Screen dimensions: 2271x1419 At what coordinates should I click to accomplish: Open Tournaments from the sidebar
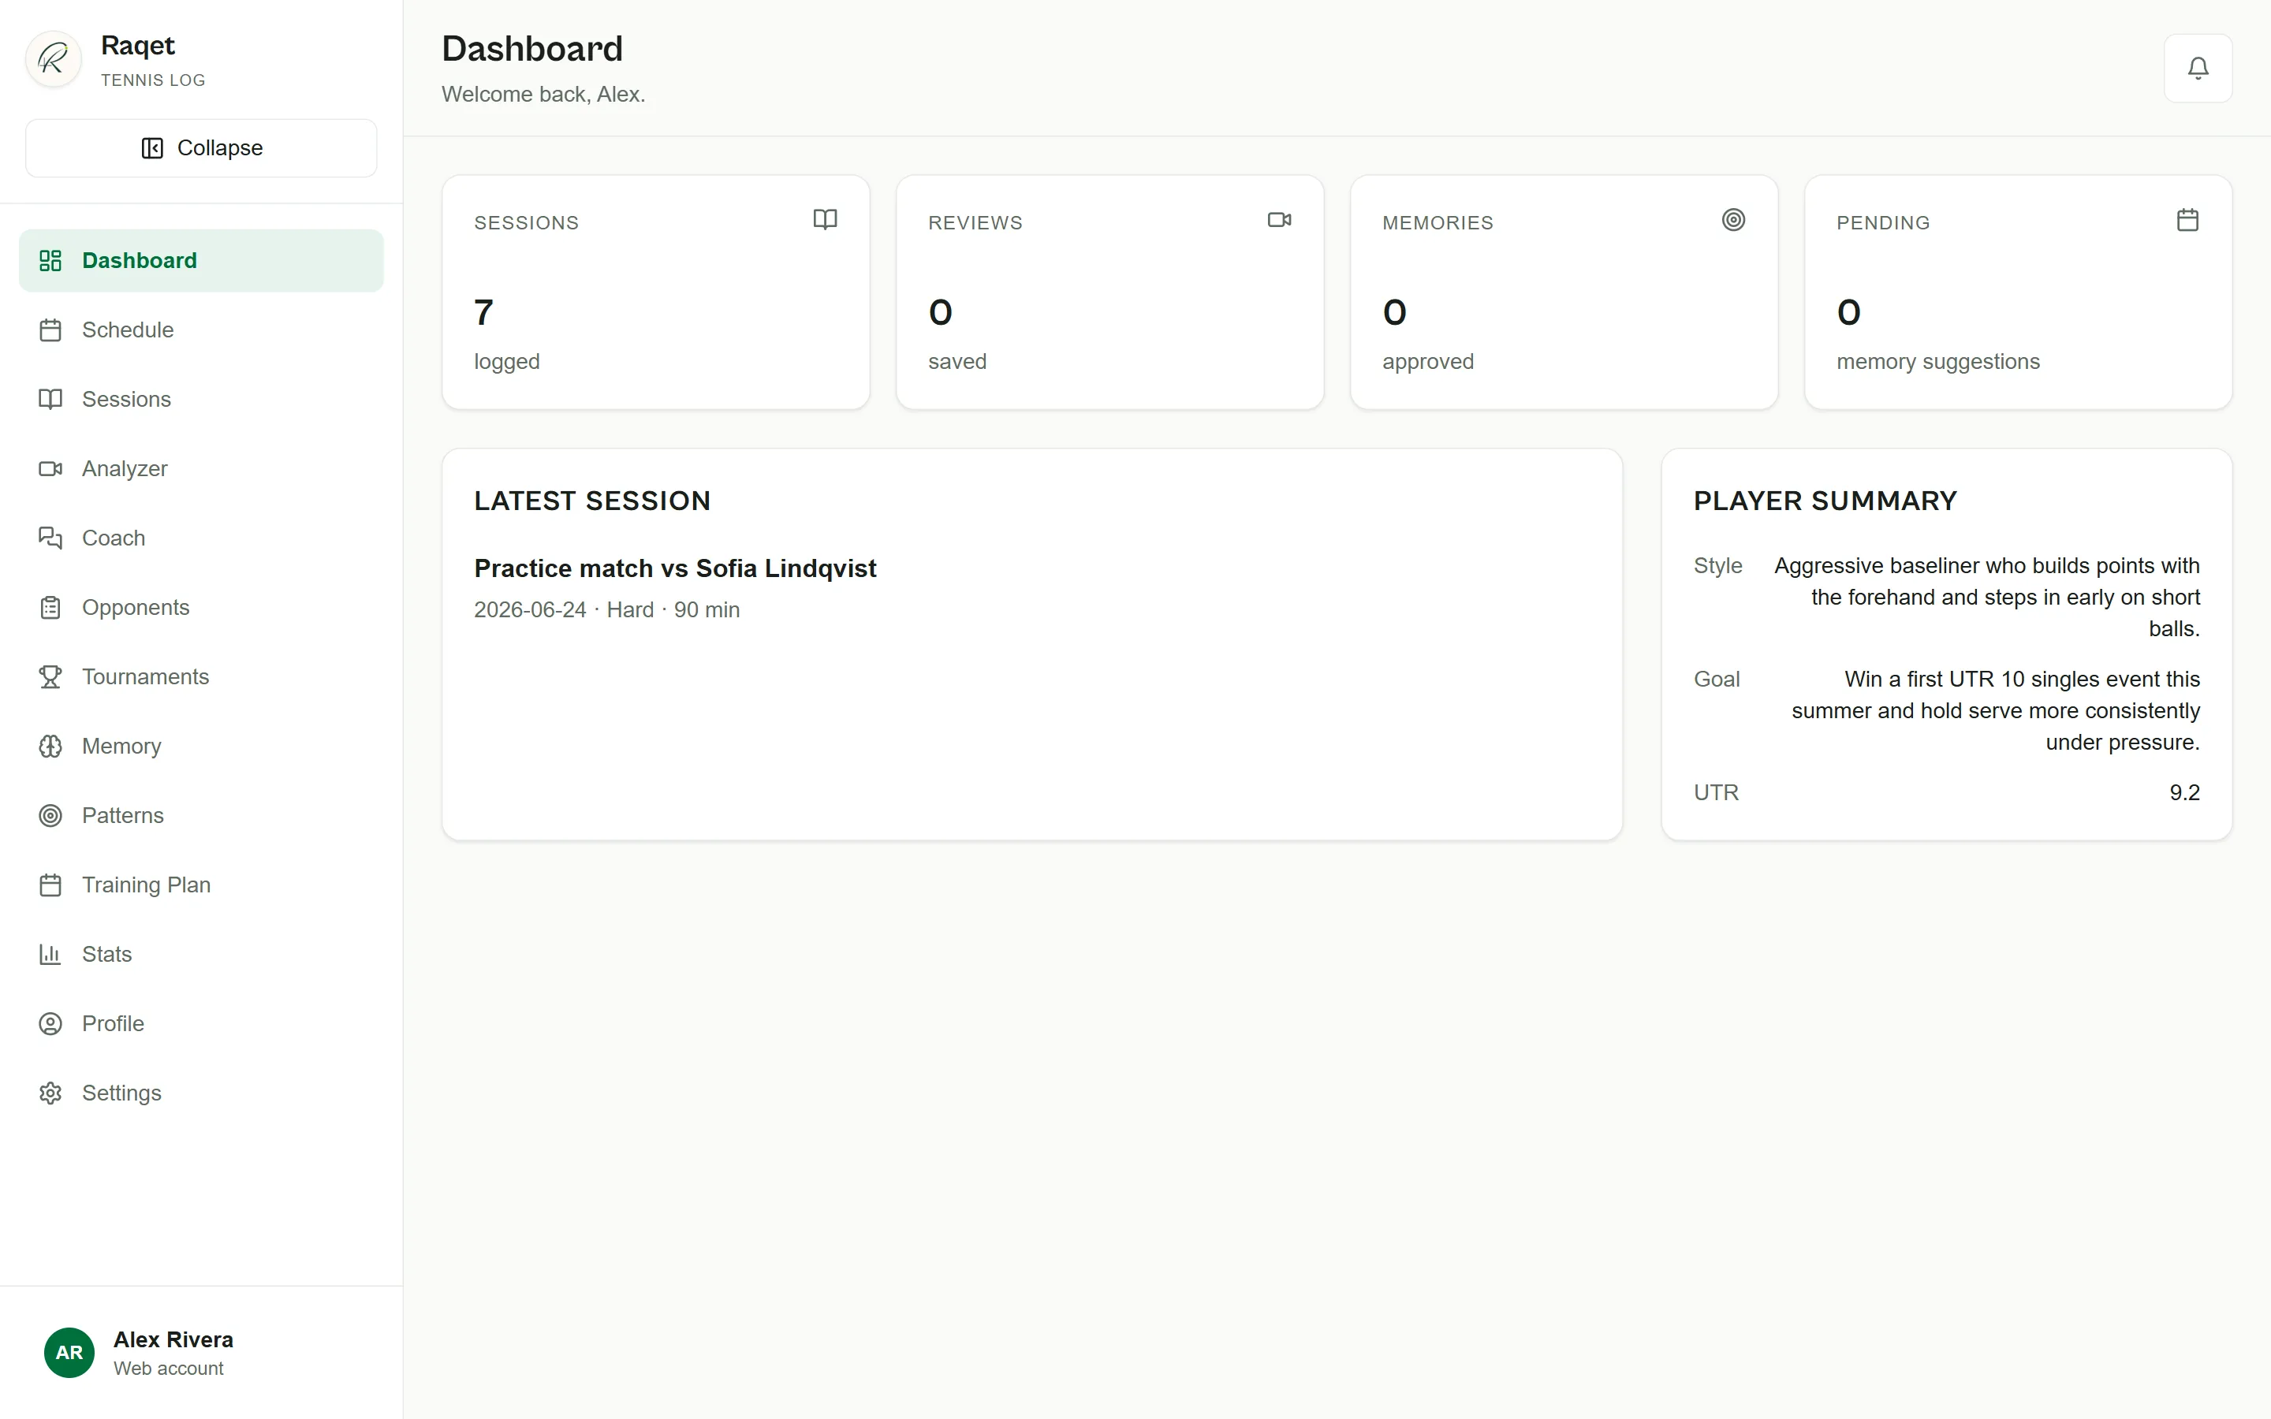click(x=201, y=678)
